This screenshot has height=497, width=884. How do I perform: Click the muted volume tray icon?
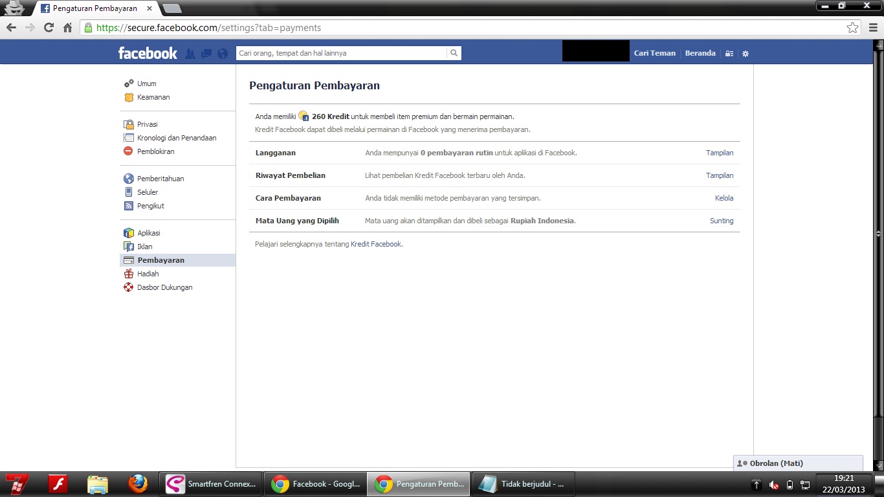coord(773,485)
